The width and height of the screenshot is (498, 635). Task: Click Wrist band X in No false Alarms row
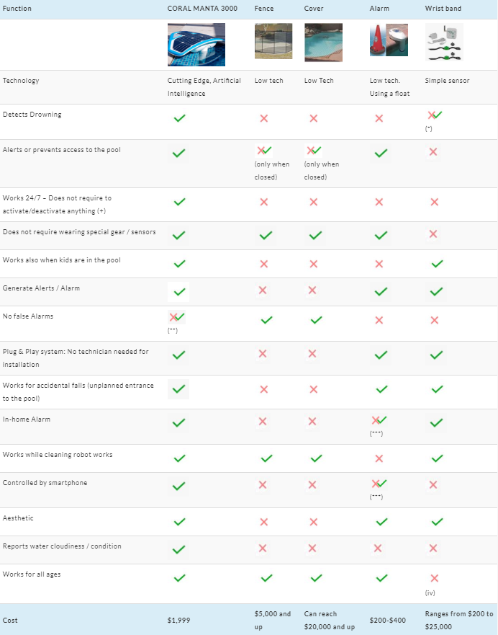(435, 320)
